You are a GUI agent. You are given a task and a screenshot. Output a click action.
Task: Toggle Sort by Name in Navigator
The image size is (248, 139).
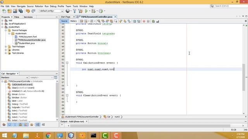38,124
